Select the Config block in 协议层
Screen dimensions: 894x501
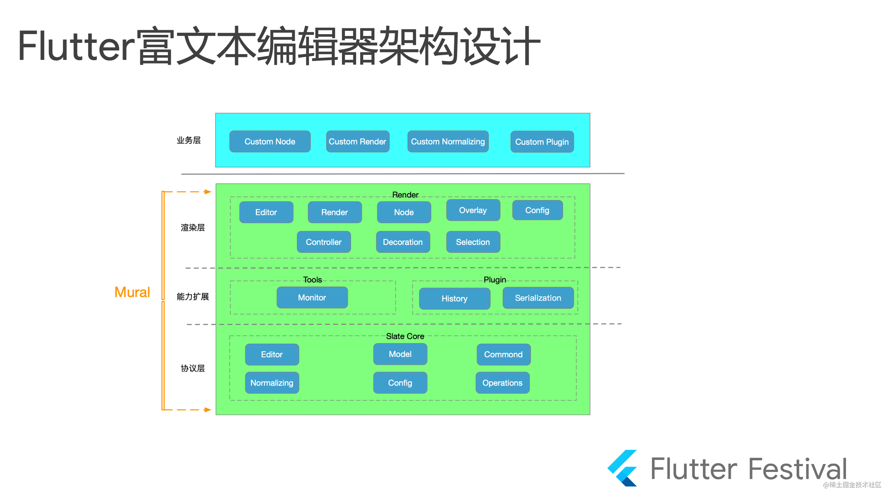point(400,382)
